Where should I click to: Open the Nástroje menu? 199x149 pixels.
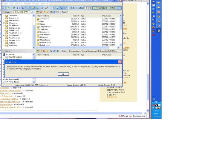(x=27, y=4)
